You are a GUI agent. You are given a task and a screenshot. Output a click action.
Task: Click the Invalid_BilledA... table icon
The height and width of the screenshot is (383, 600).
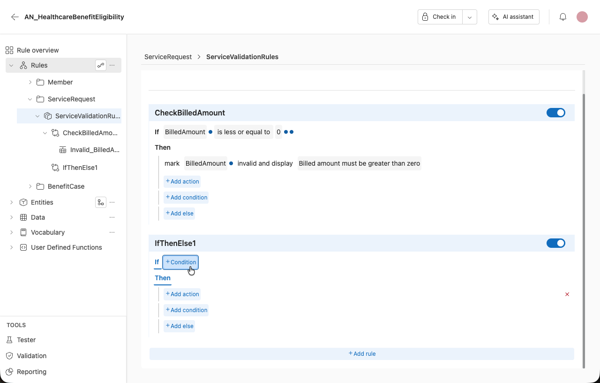point(63,150)
